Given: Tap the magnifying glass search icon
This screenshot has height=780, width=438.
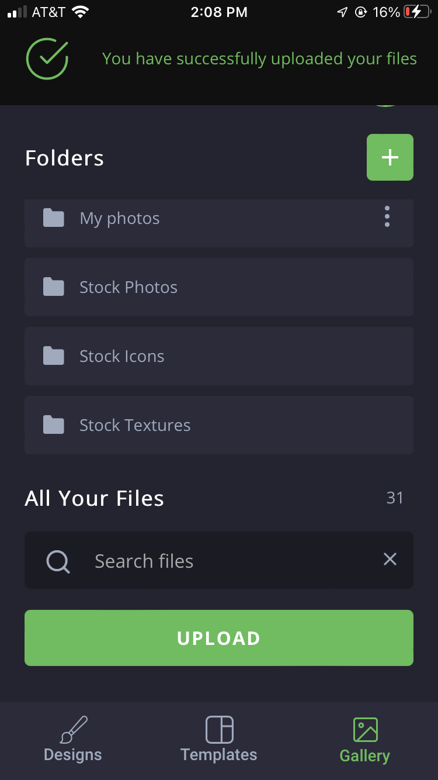Looking at the screenshot, I should pos(58,561).
